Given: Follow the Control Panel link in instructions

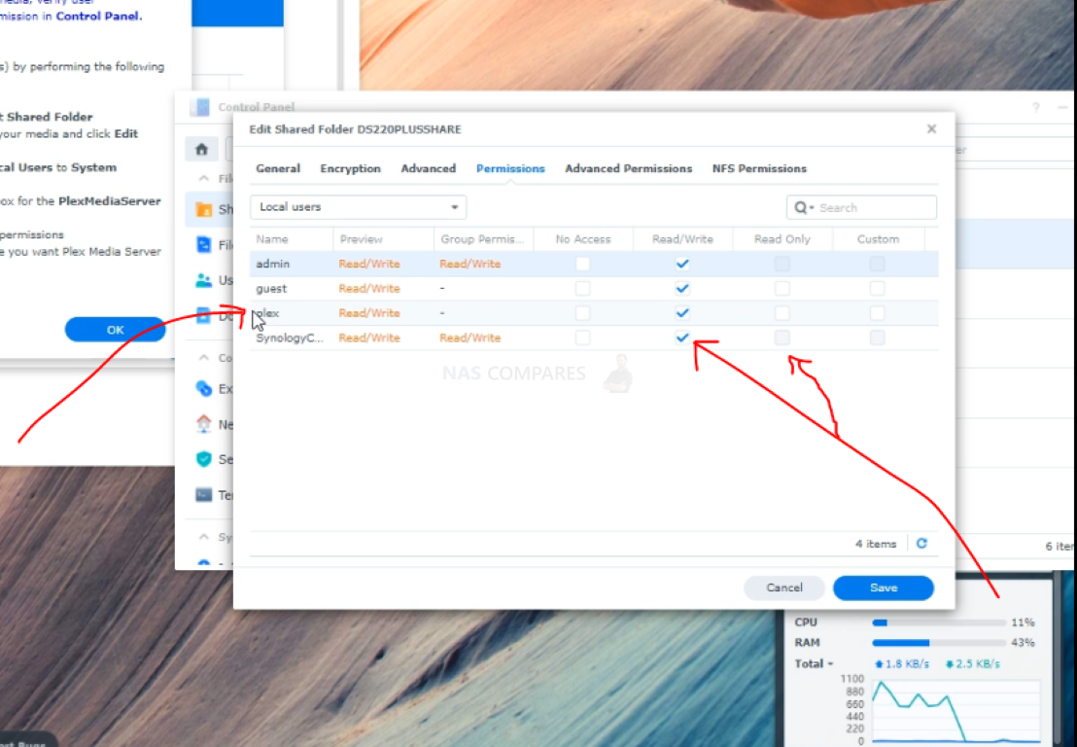Looking at the screenshot, I should pos(97,16).
